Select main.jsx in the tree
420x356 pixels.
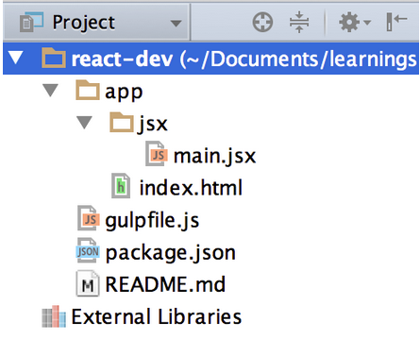[x=214, y=156]
